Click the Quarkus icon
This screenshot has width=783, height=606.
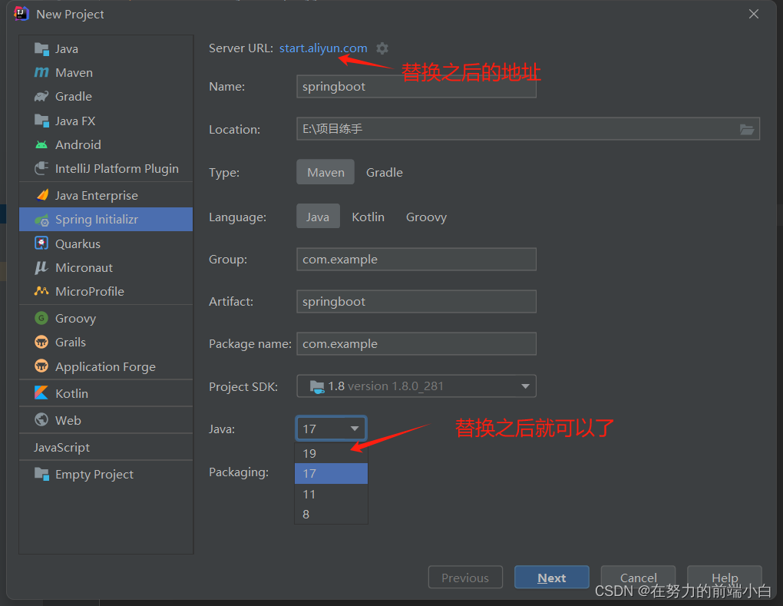pyautogui.click(x=41, y=243)
